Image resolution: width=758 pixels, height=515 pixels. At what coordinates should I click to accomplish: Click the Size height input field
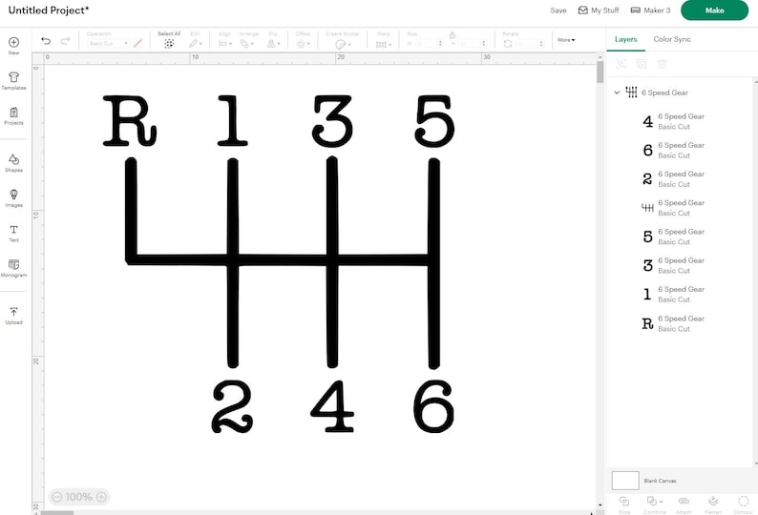click(x=472, y=44)
